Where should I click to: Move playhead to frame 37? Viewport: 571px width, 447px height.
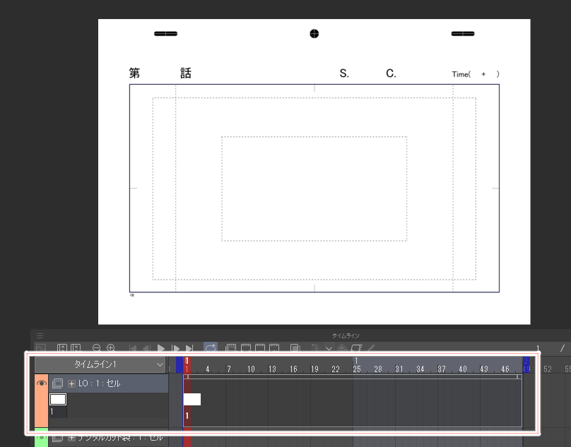[442, 369]
